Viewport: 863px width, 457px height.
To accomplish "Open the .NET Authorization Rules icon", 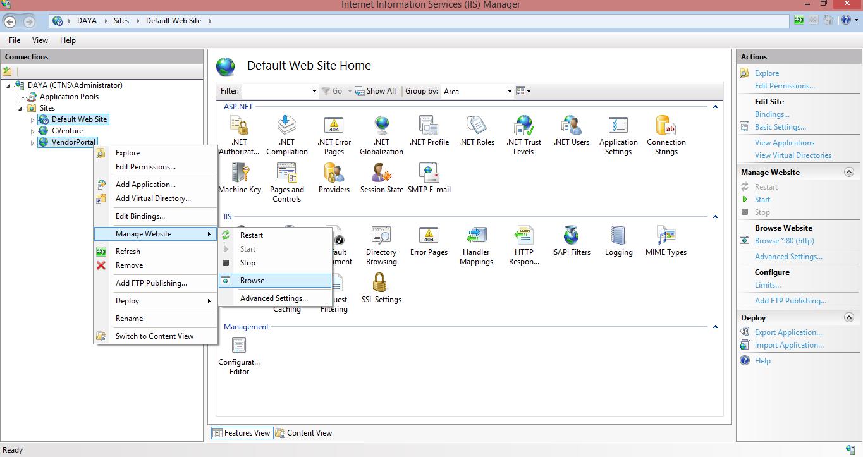I will pos(239,135).
